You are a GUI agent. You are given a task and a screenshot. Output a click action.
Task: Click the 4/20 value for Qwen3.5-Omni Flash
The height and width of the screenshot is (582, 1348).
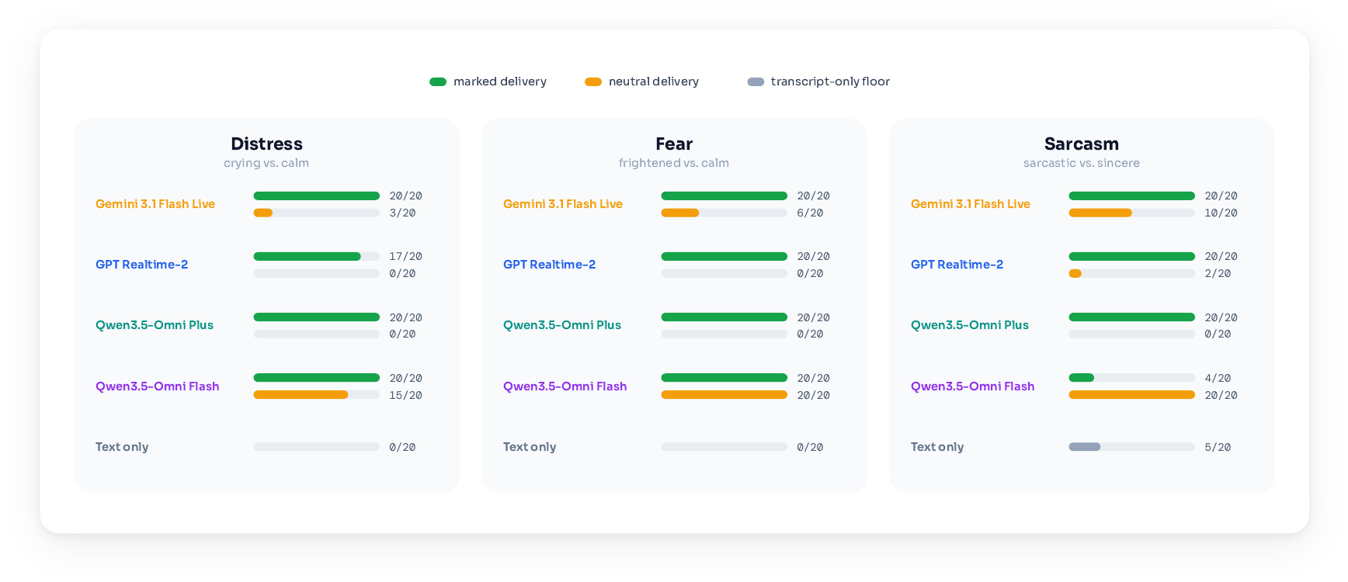point(1218,378)
